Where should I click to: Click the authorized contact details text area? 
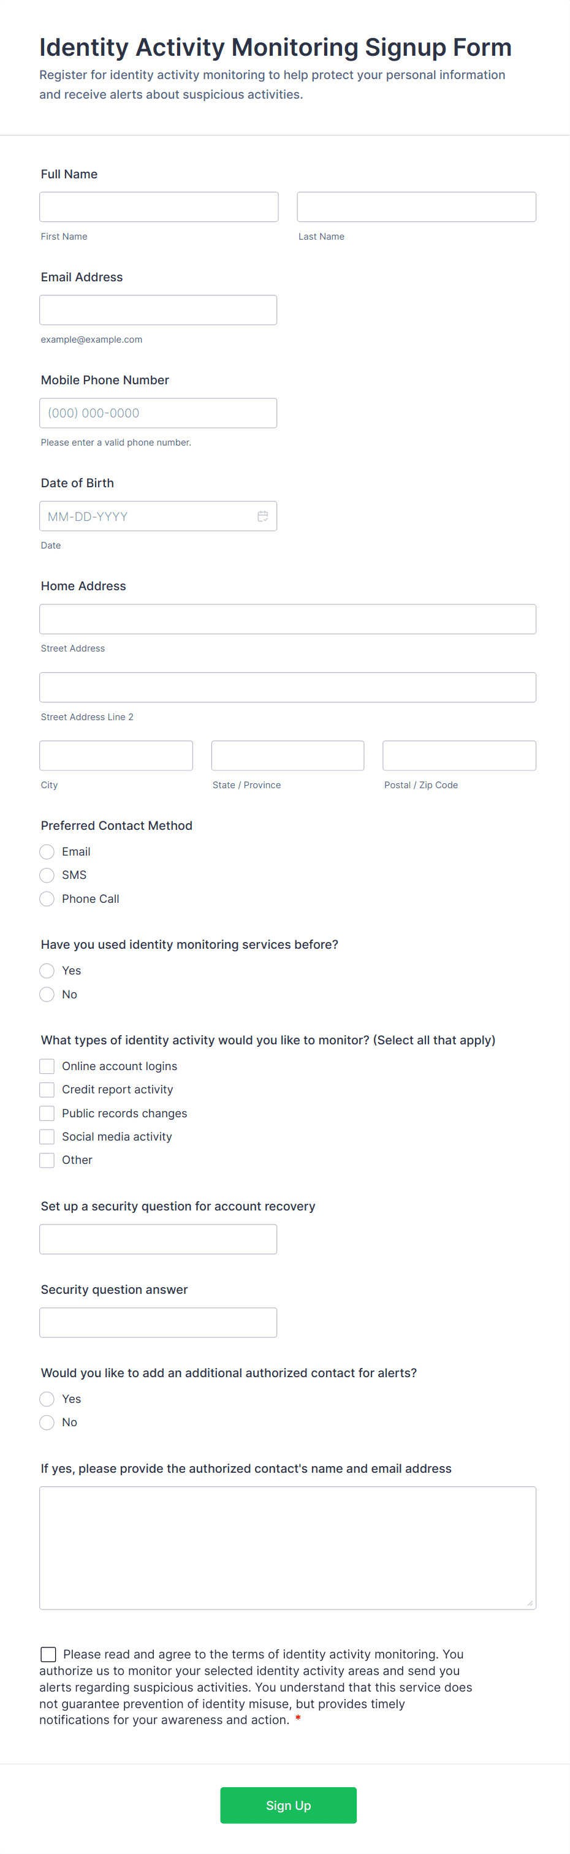(287, 1548)
